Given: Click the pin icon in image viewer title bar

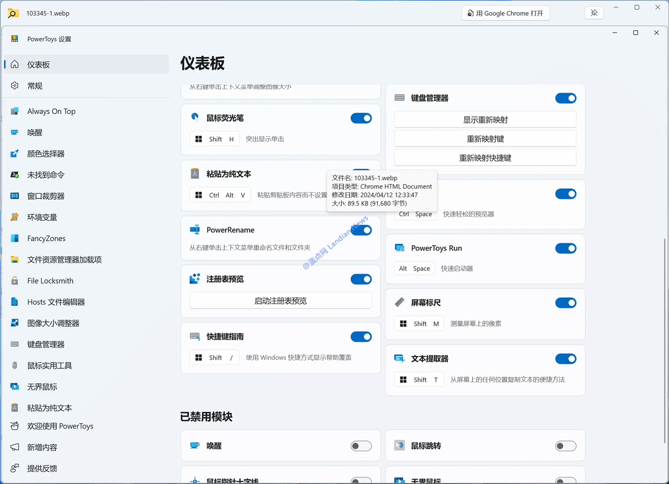Looking at the screenshot, I should point(594,13).
